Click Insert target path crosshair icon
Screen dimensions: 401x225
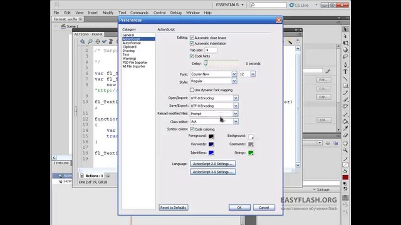coord(98,41)
